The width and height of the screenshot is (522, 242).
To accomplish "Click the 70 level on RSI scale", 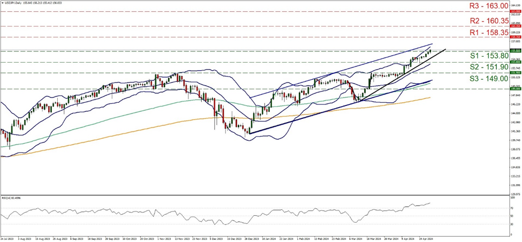I will click(x=512, y=207).
